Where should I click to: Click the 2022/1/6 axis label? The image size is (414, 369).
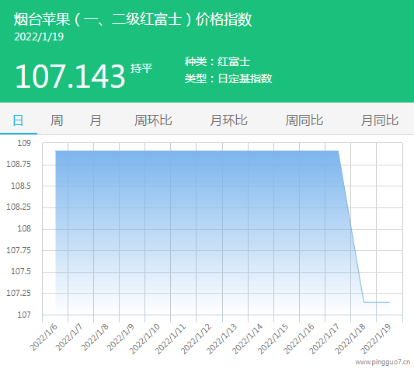43,337
